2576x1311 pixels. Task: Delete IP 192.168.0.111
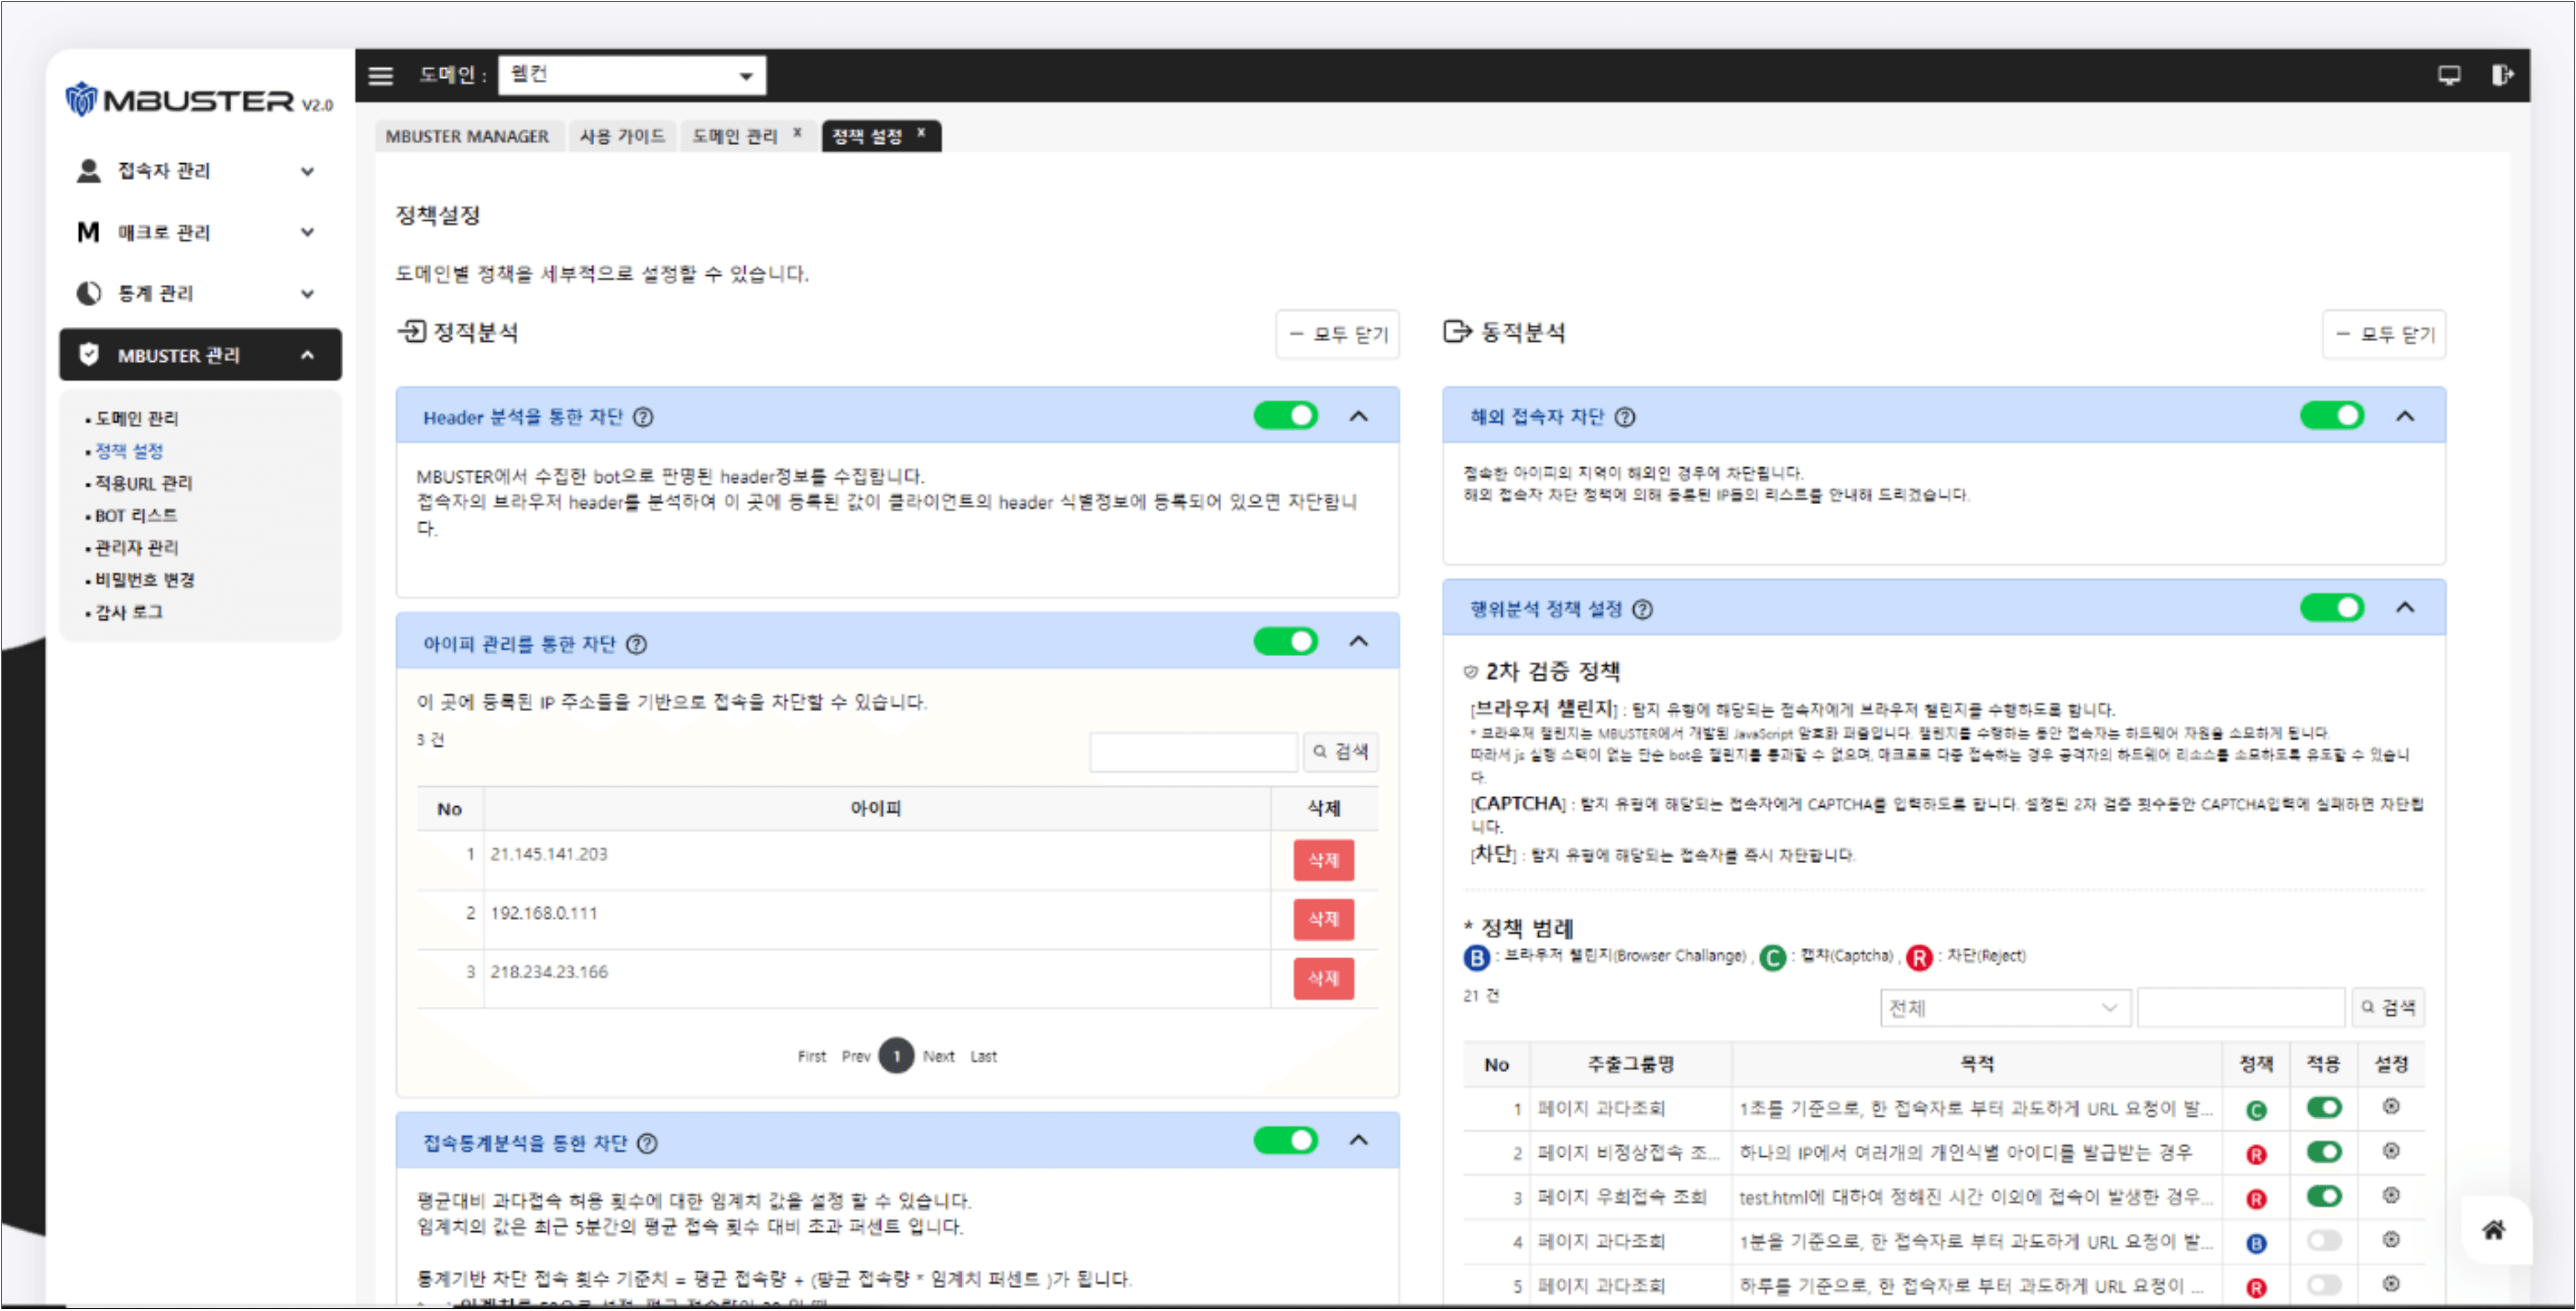(x=1324, y=919)
